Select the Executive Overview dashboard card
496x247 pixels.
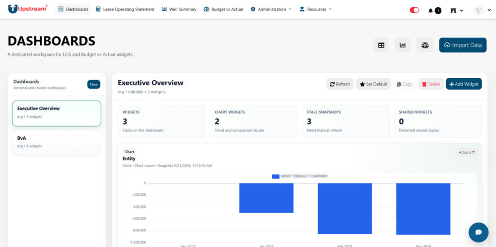[x=57, y=114]
